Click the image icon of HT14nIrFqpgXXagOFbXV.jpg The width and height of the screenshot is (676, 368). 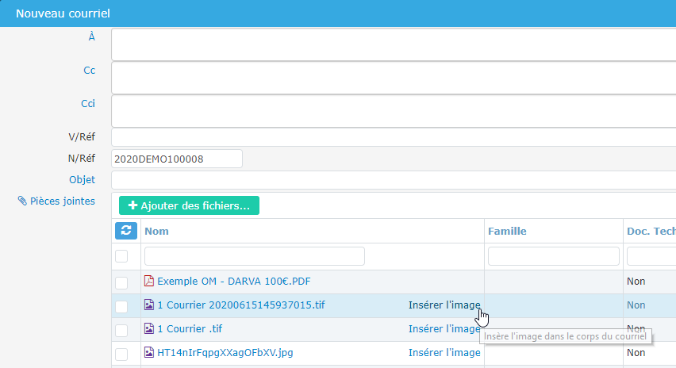pyautogui.click(x=148, y=352)
